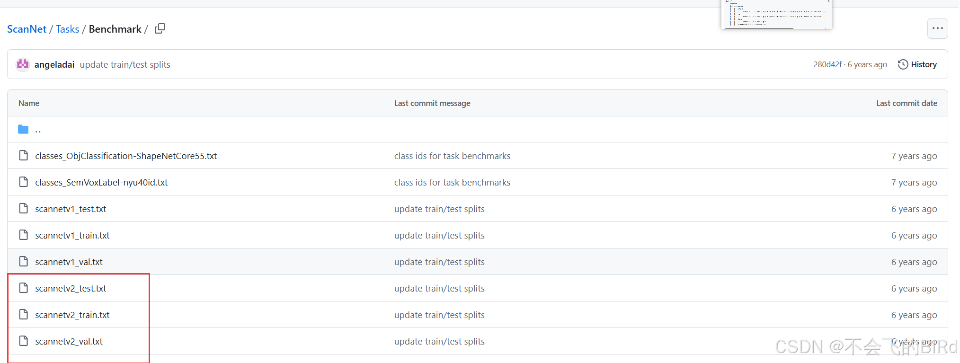Open angeladai's avatar image

pos(23,64)
